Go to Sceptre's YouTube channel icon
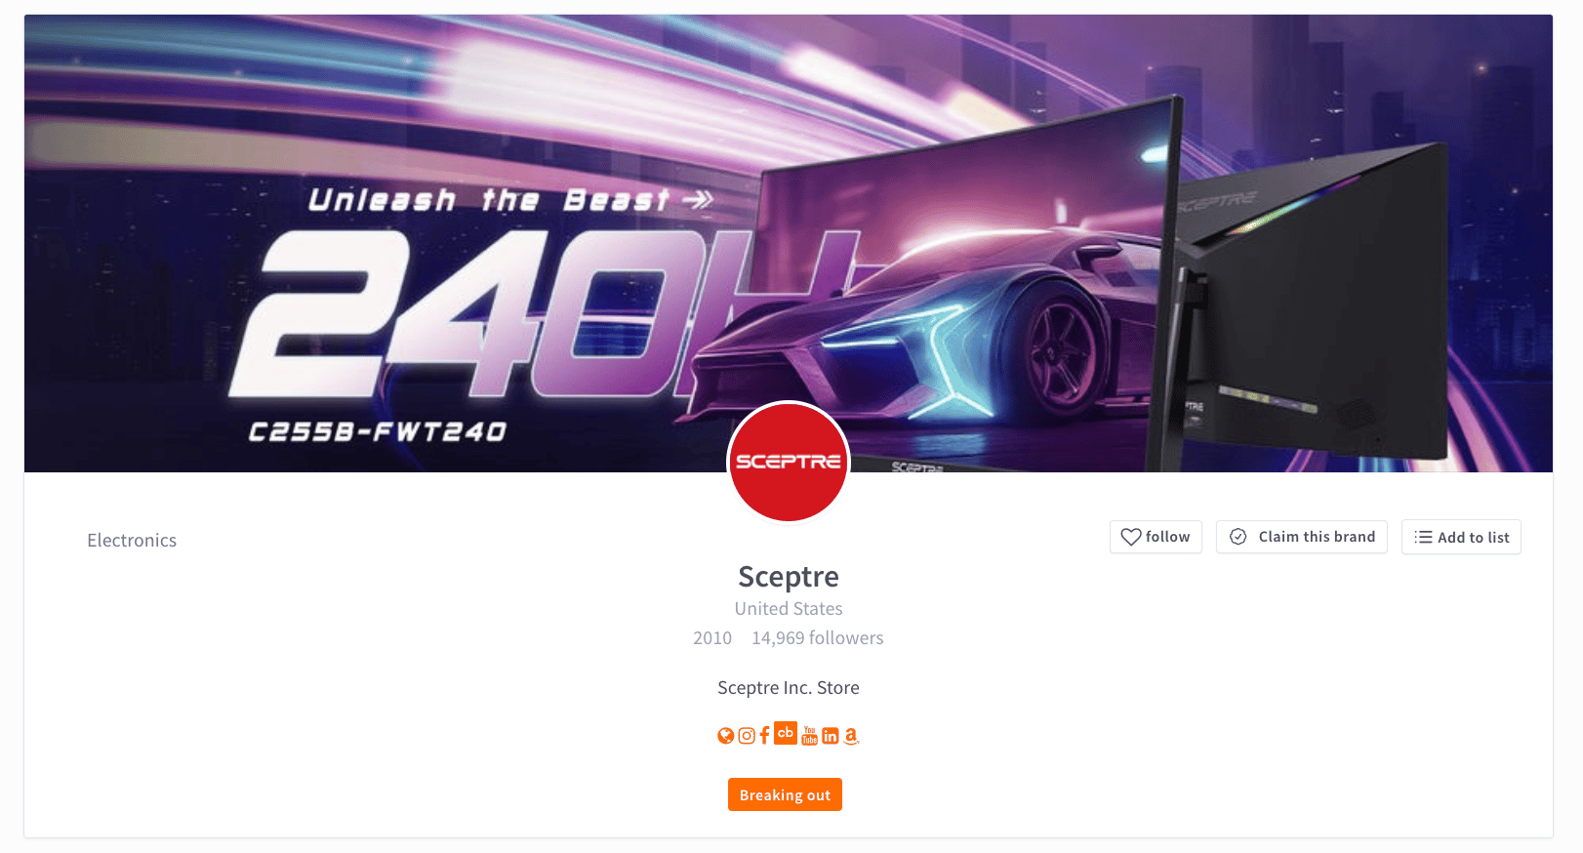Viewport: 1583px width, 853px height. (810, 736)
